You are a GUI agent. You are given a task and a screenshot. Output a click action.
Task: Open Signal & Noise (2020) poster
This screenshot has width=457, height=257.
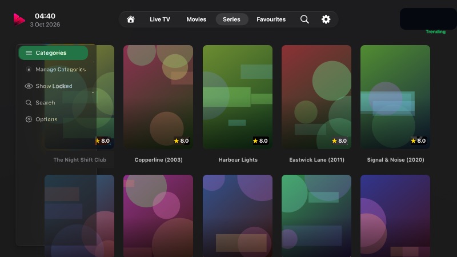tap(395, 97)
